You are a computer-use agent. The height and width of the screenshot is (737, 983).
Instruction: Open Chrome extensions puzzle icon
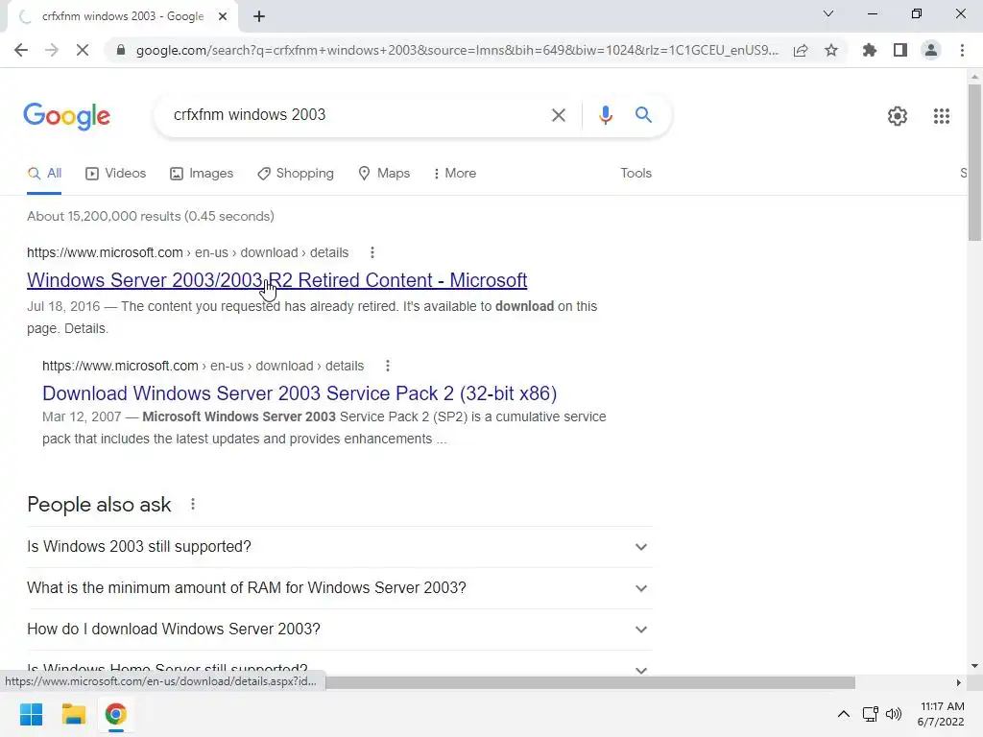(x=870, y=50)
